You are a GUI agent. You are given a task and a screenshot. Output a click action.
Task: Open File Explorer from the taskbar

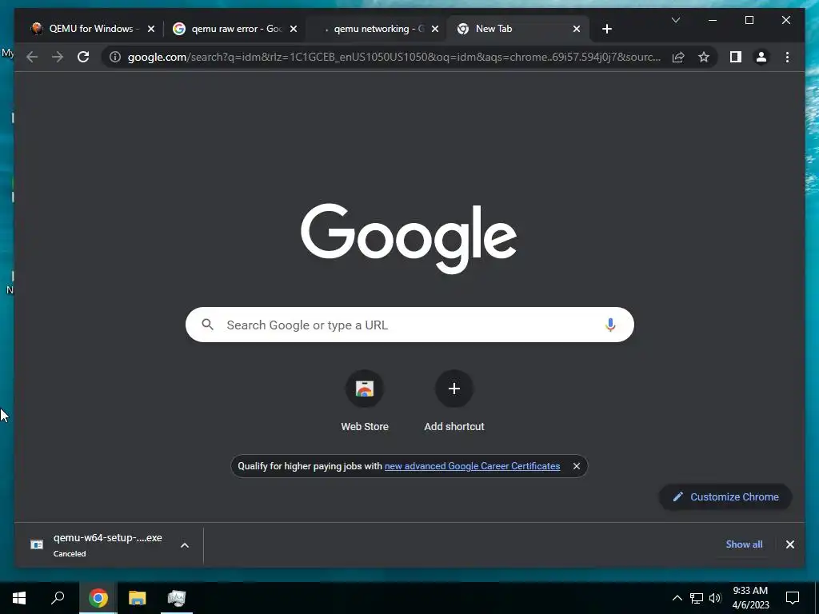[138, 598]
